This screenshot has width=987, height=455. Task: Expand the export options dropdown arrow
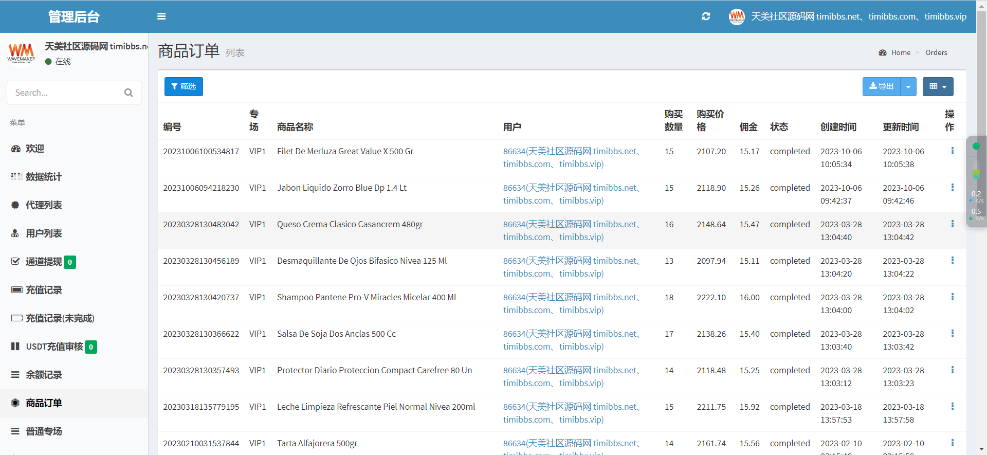(x=908, y=87)
